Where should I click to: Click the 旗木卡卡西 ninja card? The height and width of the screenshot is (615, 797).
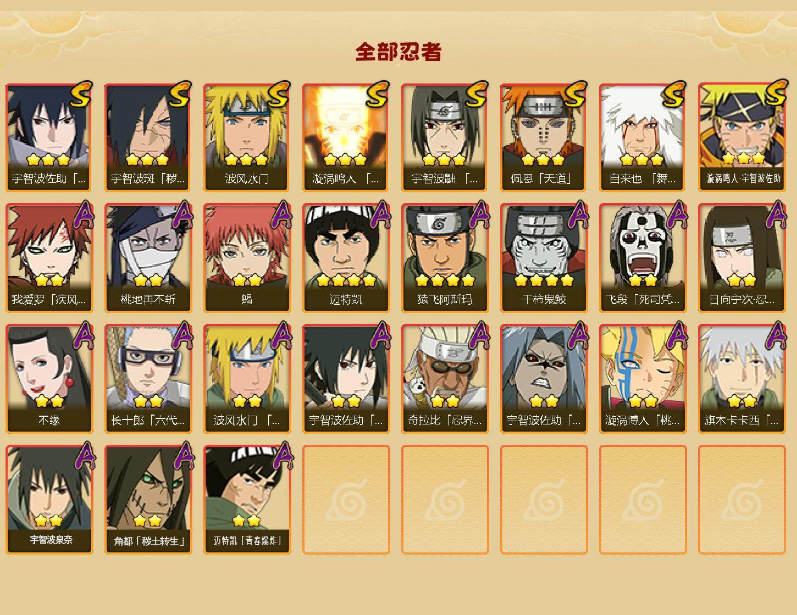pos(741,379)
